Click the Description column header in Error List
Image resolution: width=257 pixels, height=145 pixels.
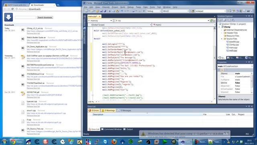click(x=147, y=114)
